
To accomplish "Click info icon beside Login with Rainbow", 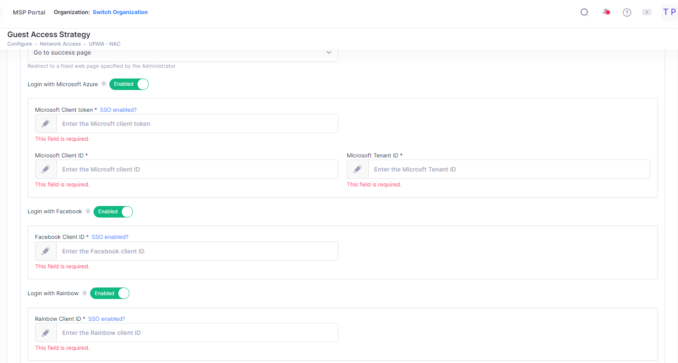I will [85, 293].
